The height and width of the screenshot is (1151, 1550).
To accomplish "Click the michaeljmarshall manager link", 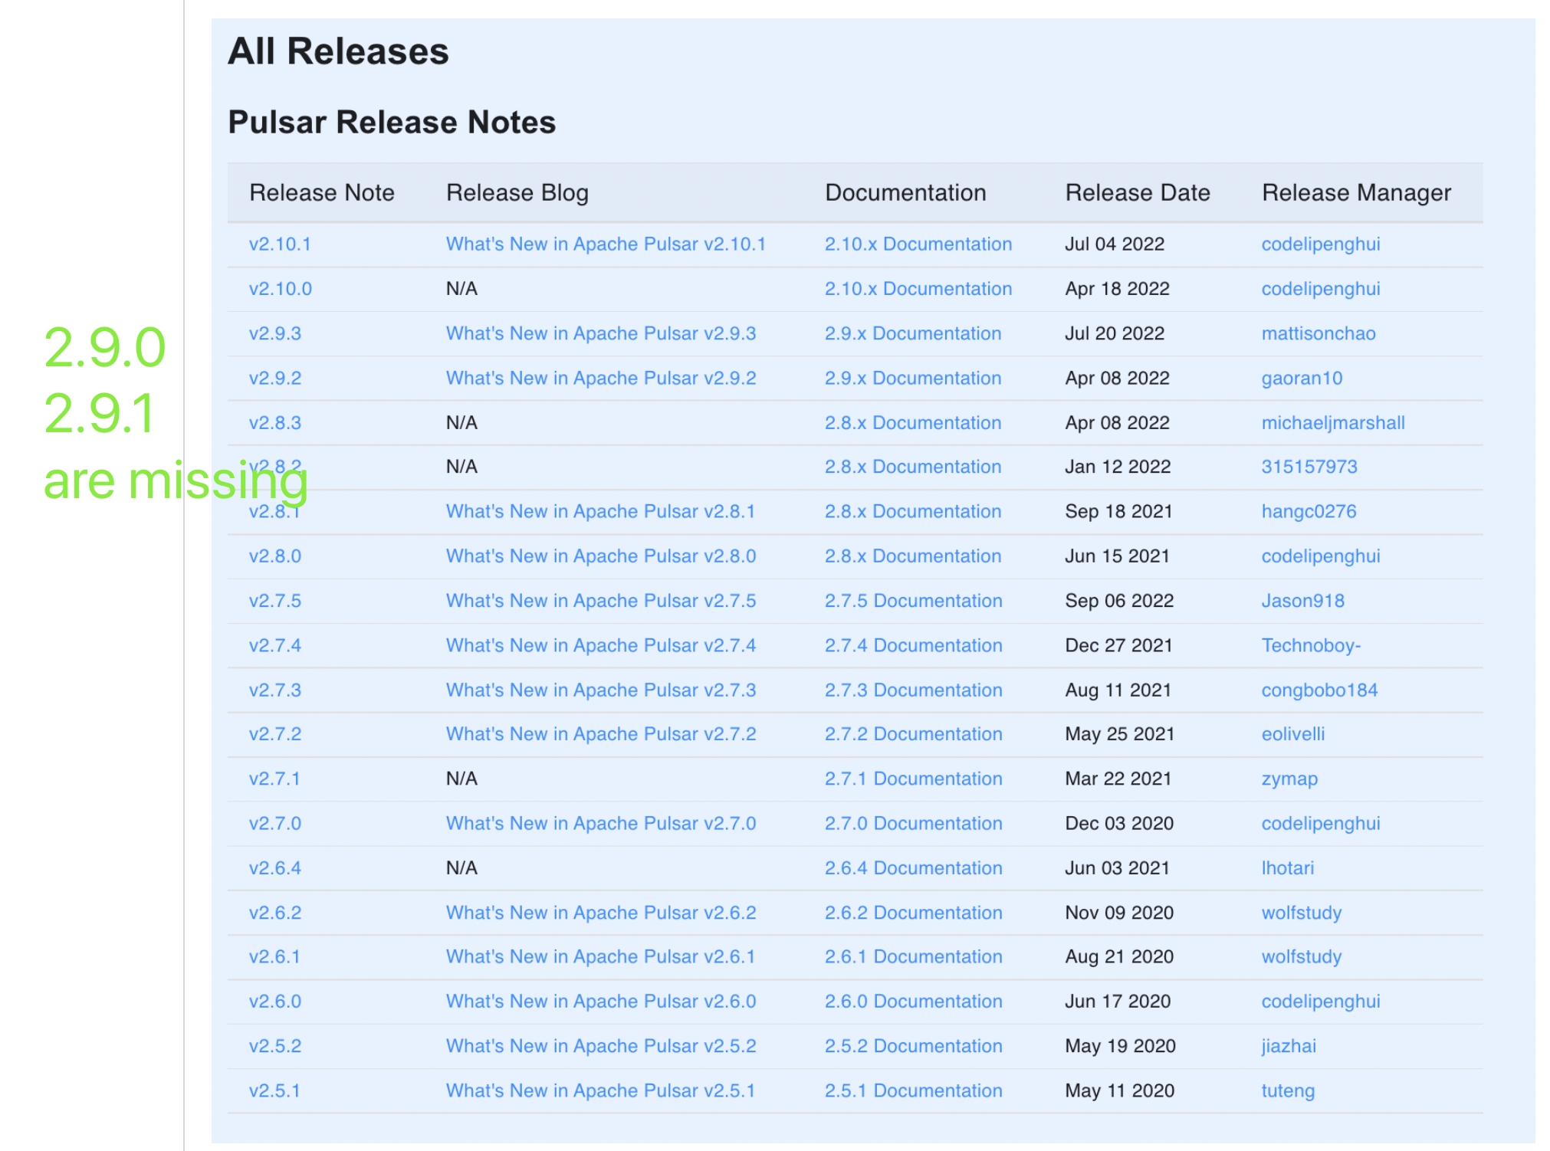I will 1332,423.
